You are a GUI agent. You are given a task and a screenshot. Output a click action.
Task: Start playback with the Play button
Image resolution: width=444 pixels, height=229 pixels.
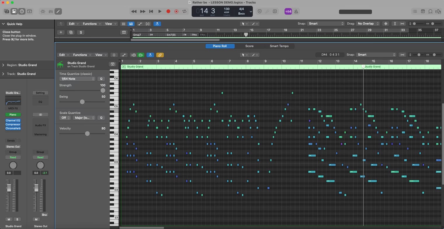point(160,11)
